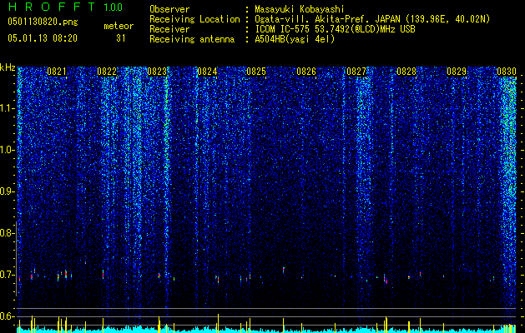This screenshot has width=525, height=333.
Task: Click the 1.1 kHz axis label
Action: click(7, 108)
